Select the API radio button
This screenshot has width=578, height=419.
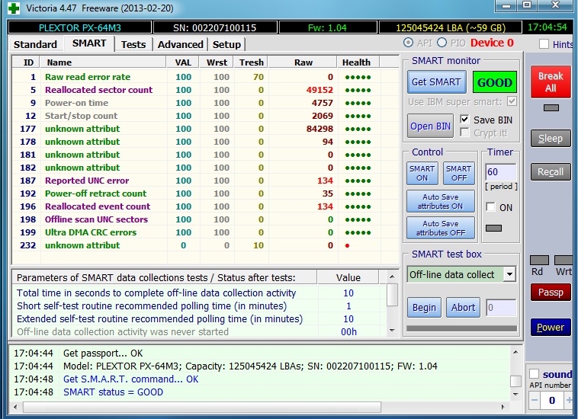click(x=408, y=43)
